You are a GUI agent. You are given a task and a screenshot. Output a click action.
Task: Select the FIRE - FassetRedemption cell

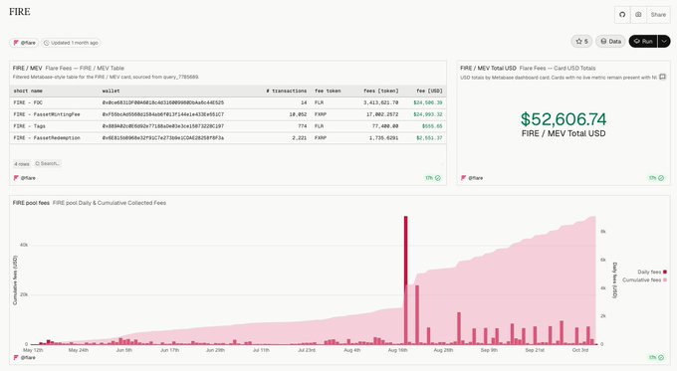(47, 137)
